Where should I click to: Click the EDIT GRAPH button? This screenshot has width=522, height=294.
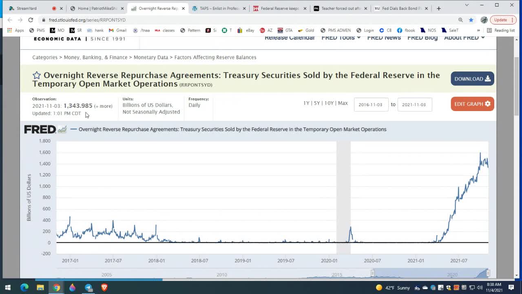(x=472, y=104)
